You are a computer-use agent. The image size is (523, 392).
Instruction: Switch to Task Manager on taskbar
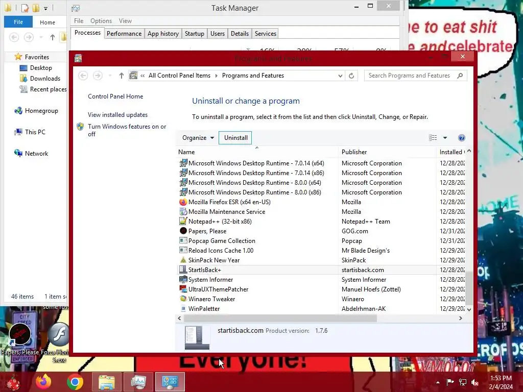(138, 382)
